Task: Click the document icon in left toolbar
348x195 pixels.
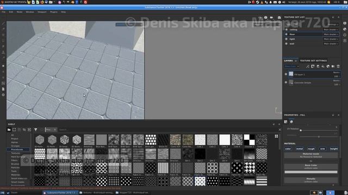Action: click(x=3, y=89)
